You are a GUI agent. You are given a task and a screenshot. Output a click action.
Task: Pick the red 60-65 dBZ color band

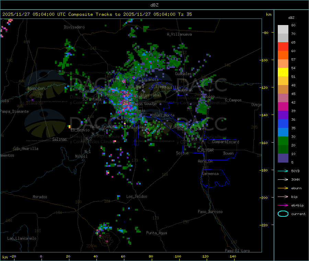coord(283,46)
